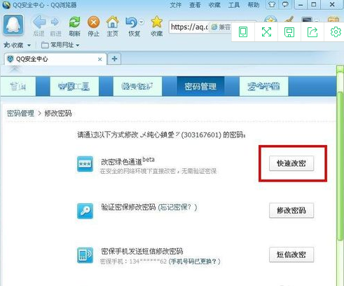Click the 忘记密保 link
This screenshot has width=344, height=286.
(177, 207)
